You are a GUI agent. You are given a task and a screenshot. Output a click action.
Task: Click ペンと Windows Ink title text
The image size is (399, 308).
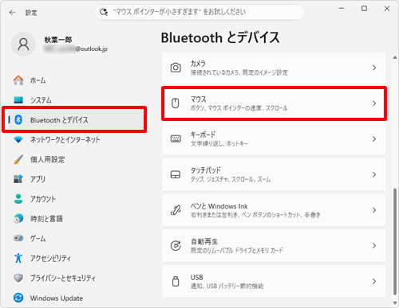click(x=219, y=206)
